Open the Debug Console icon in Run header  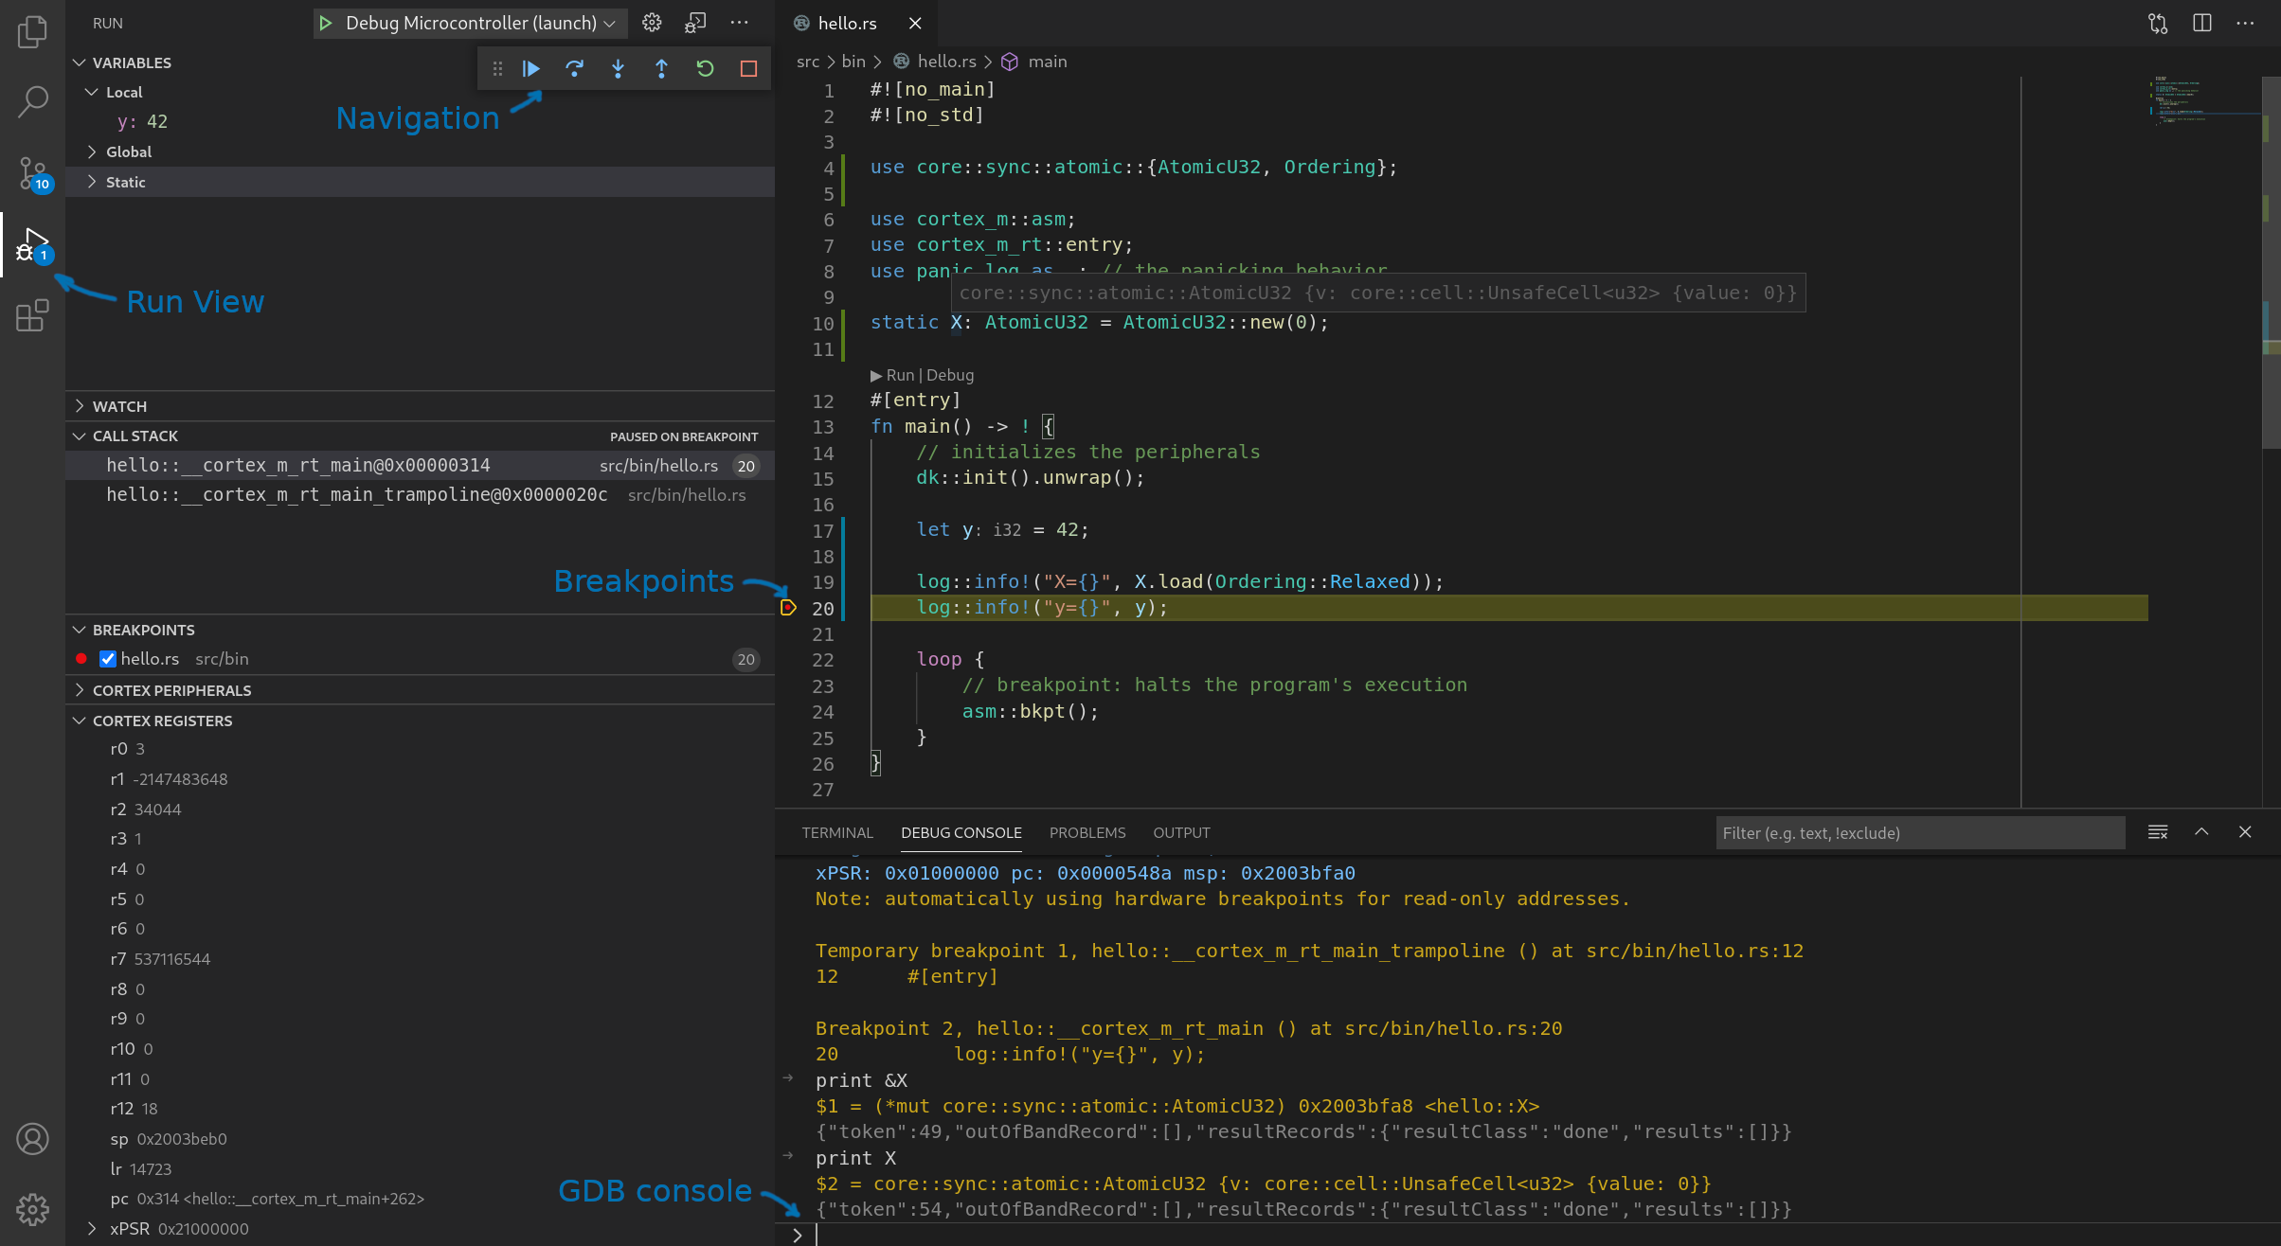point(695,23)
